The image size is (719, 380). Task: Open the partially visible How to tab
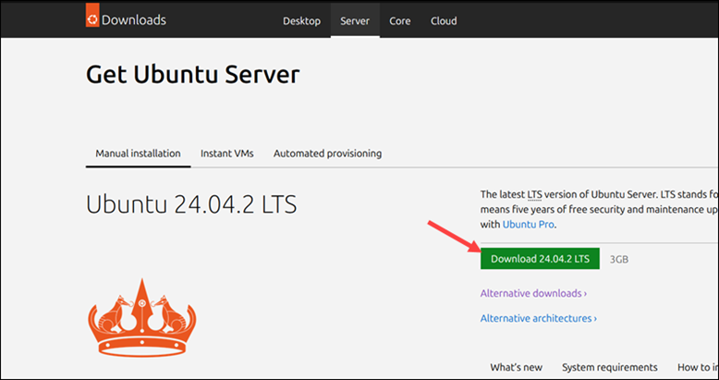[x=698, y=368]
